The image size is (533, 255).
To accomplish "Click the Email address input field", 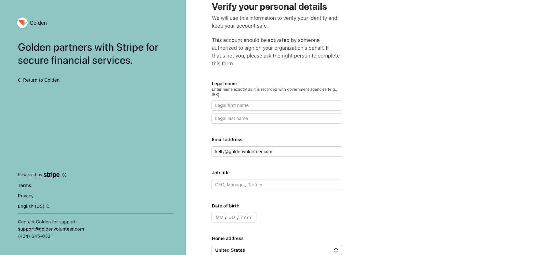I will pos(276,152).
